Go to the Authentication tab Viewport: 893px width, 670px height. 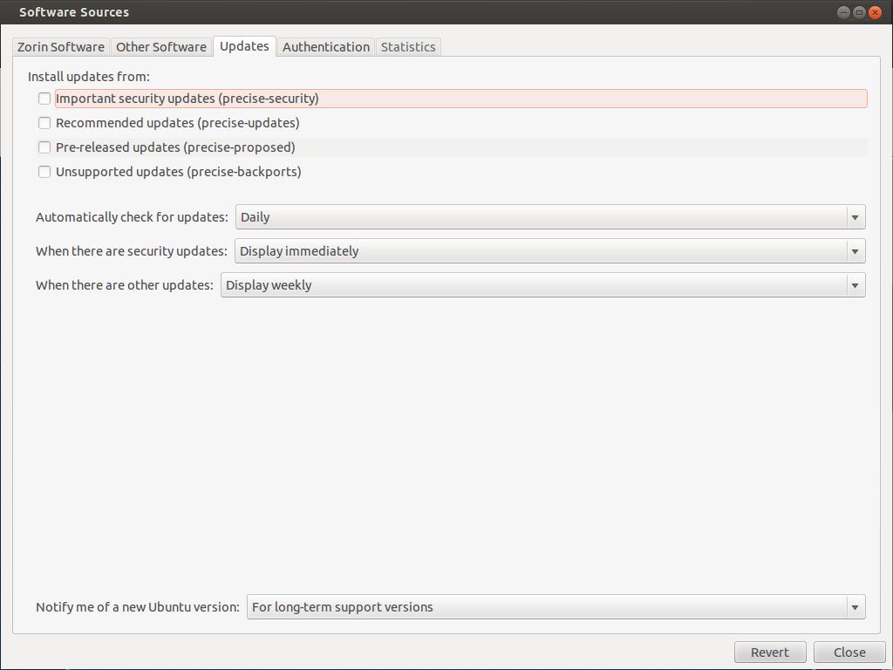pos(326,47)
